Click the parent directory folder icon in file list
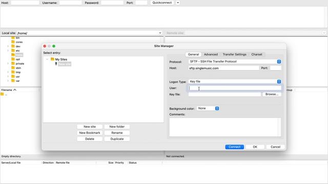Screen dimensions: 328x184 2,94
